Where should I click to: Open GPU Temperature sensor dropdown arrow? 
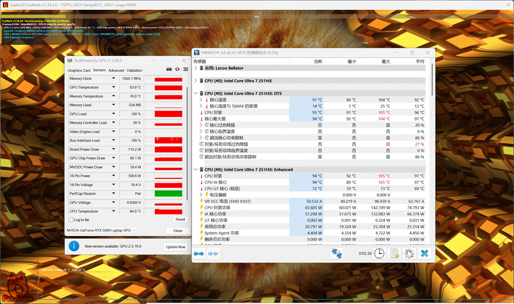coord(113,87)
